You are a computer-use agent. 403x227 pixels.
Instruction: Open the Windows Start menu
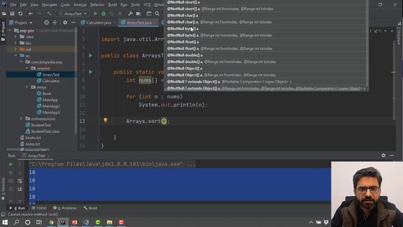(x=5, y=222)
